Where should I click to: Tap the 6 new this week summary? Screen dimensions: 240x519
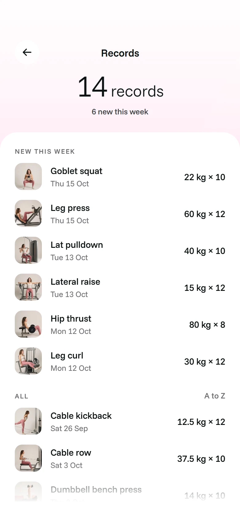click(x=120, y=112)
